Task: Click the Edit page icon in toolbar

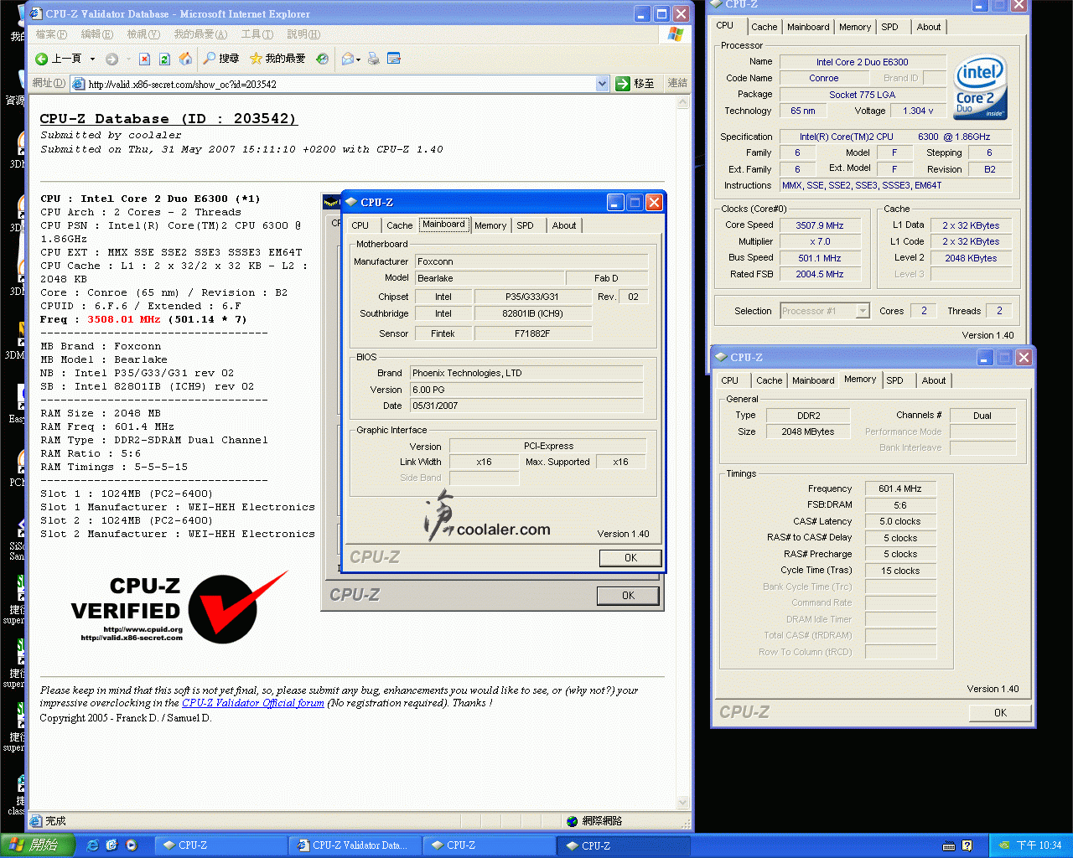Action: [394, 59]
